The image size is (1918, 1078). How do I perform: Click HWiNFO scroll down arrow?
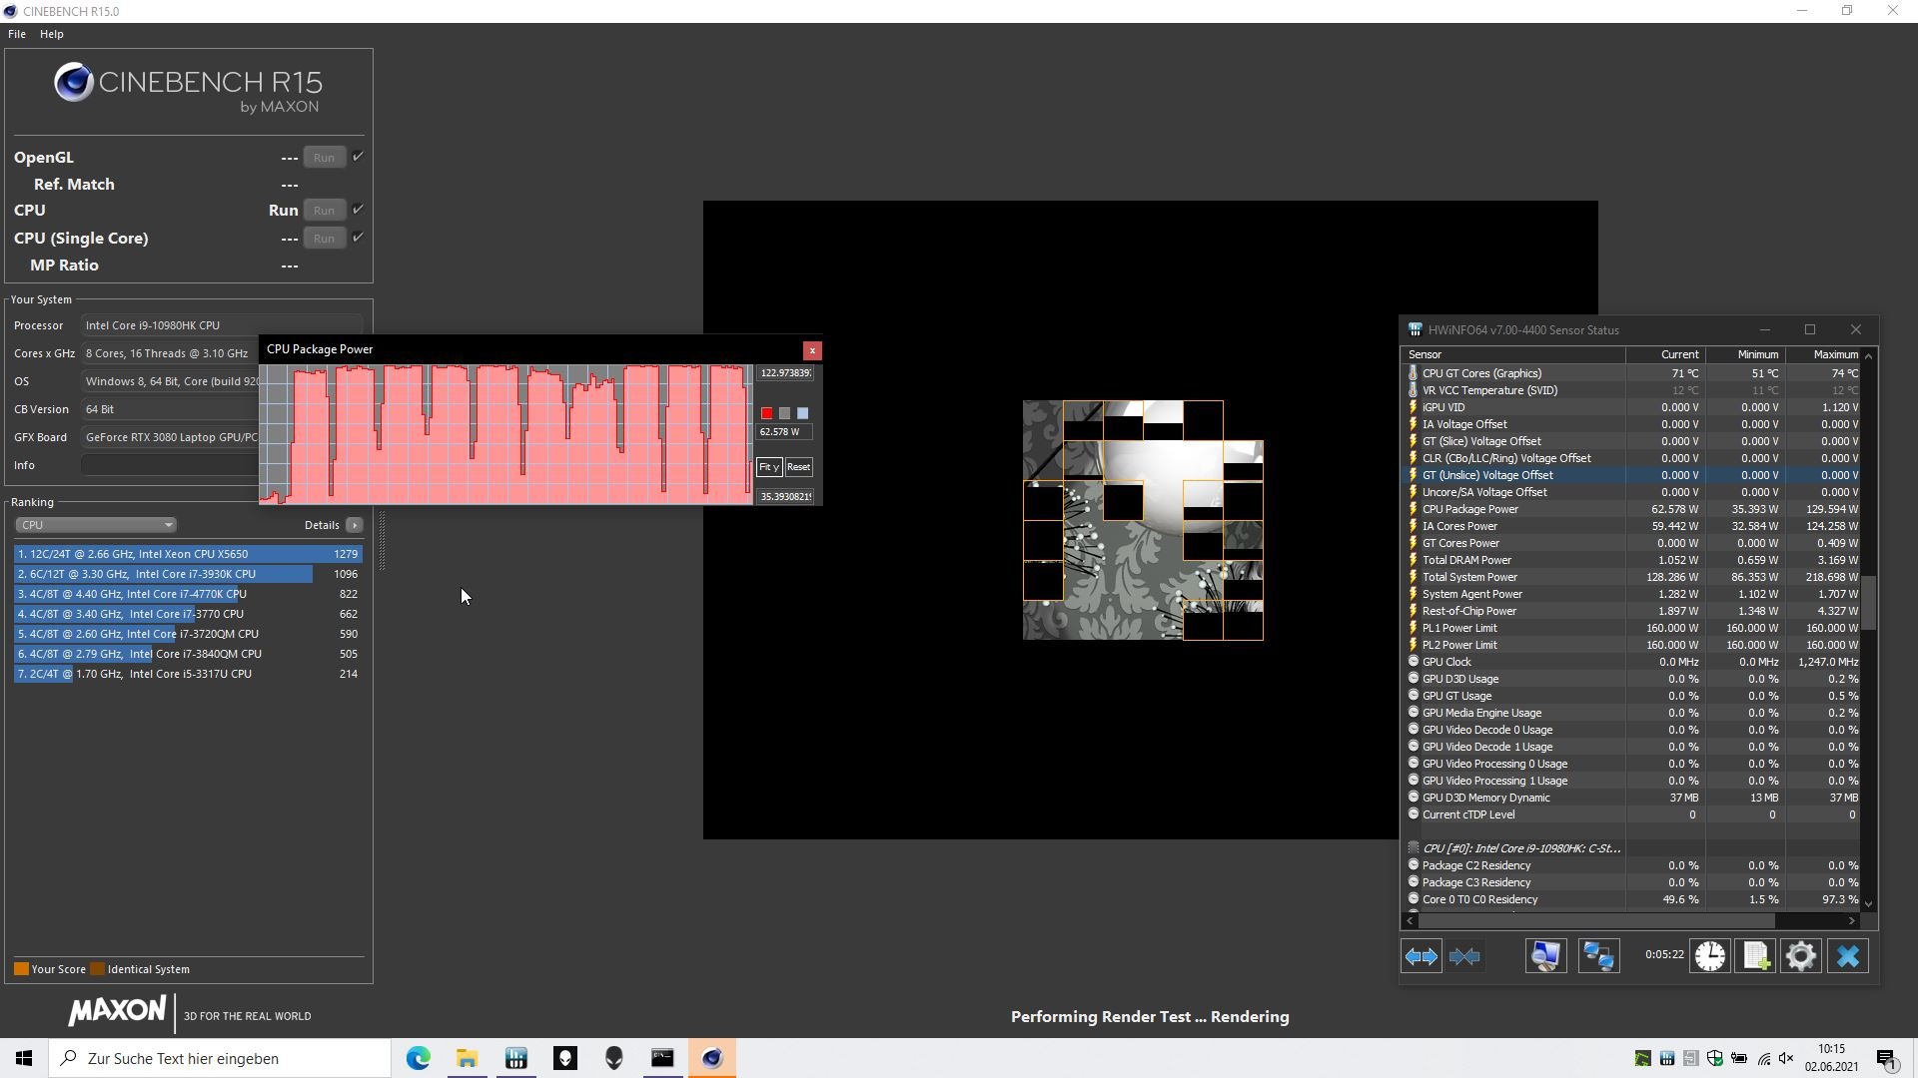(x=1869, y=903)
